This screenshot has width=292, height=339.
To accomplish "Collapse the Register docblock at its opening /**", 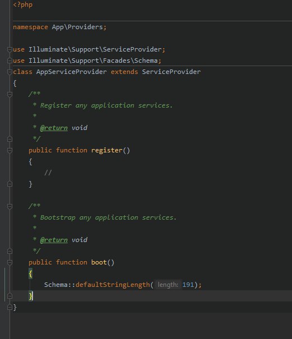I will [10, 94].
